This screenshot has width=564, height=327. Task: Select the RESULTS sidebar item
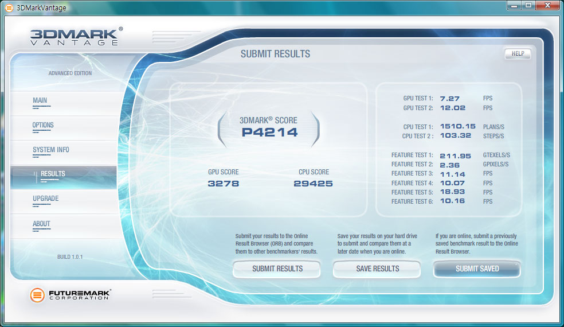53,174
